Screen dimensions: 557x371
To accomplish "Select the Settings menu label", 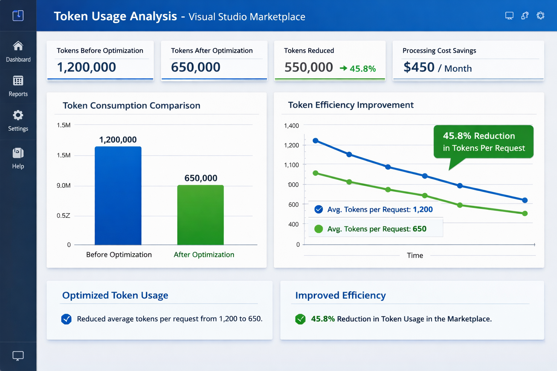I will [18, 129].
